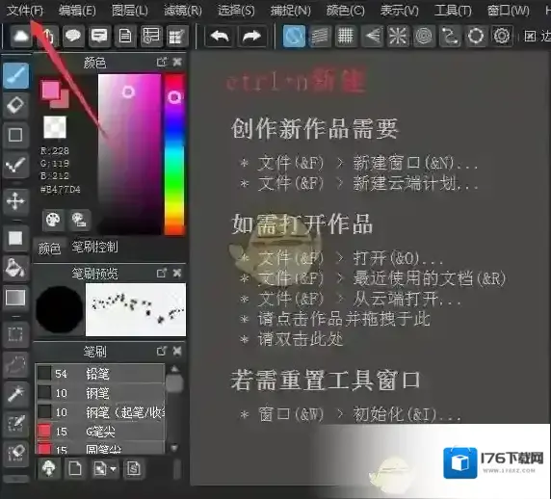The height and width of the screenshot is (499, 551).
Task: Open the 窗口(W) menu
Action: tap(508, 11)
